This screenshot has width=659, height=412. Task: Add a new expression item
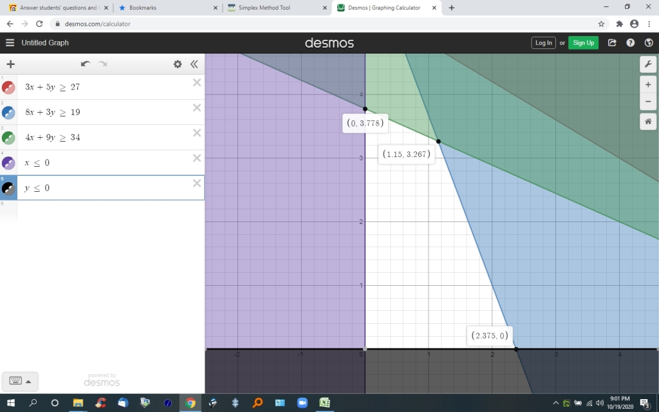[10, 64]
